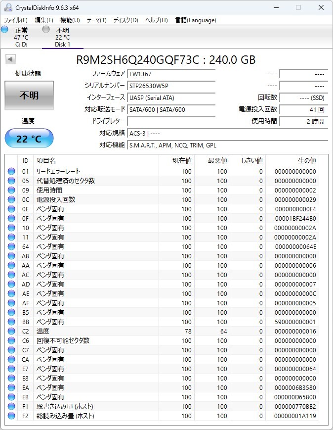Open the ディスク(D) menu

125,20
